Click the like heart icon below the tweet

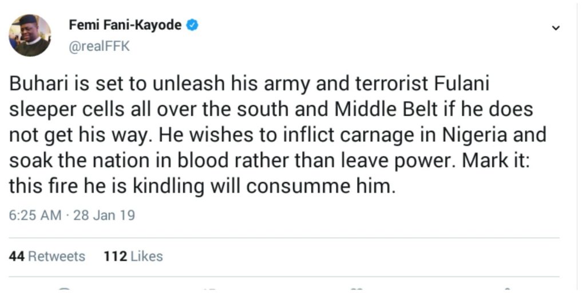(357, 289)
